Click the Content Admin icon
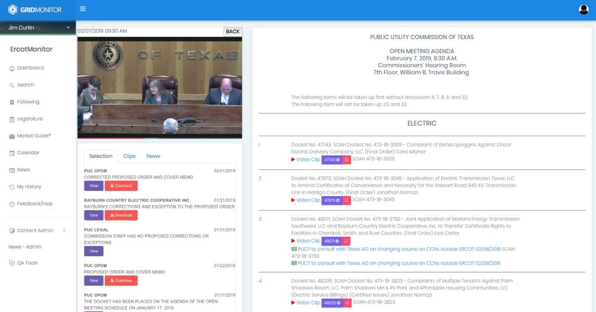 click(x=12, y=231)
